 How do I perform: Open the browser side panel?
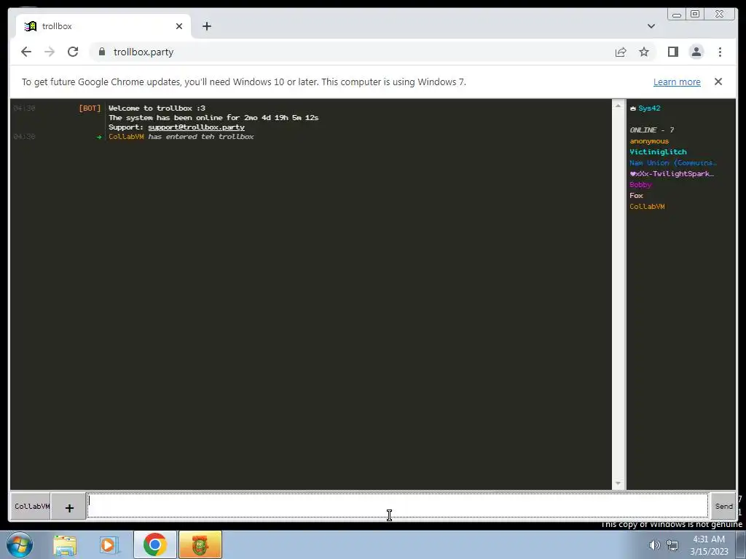point(672,52)
